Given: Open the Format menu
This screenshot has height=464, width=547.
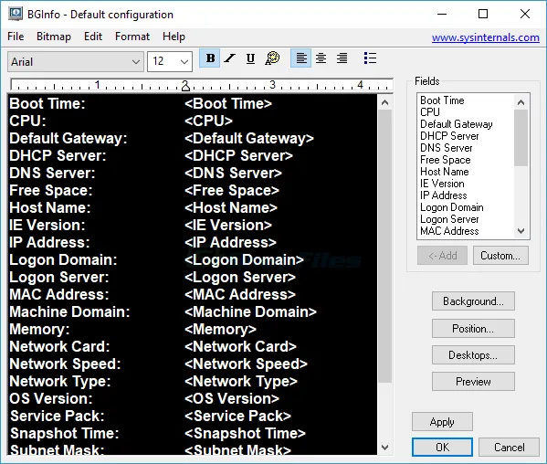Looking at the screenshot, I should tap(132, 37).
